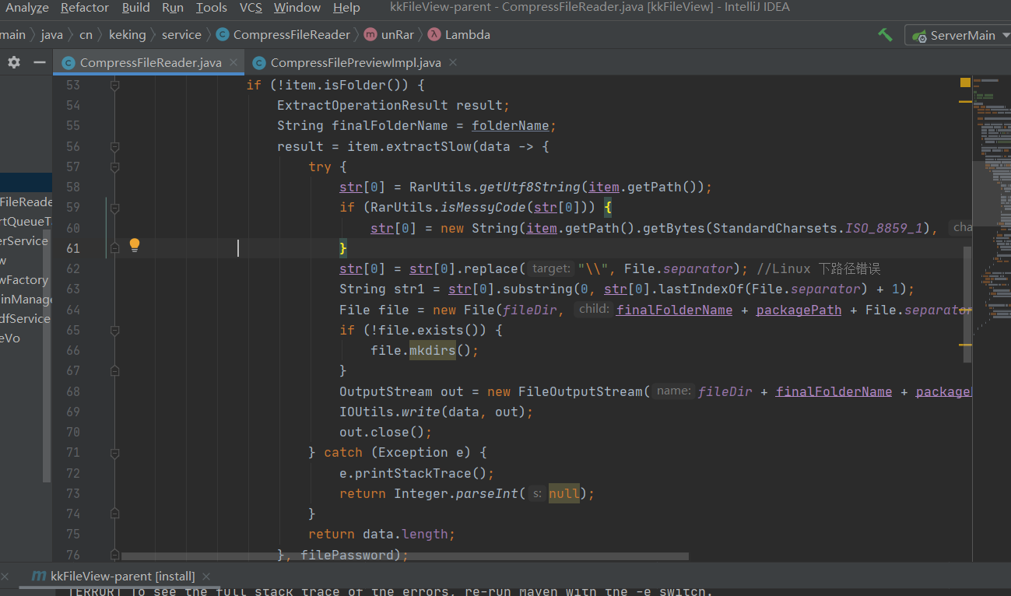Switch to the CompressFilePreviewImpl.java tab
The height and width of the screenshot is (596, 1011).
pos(356,63)
